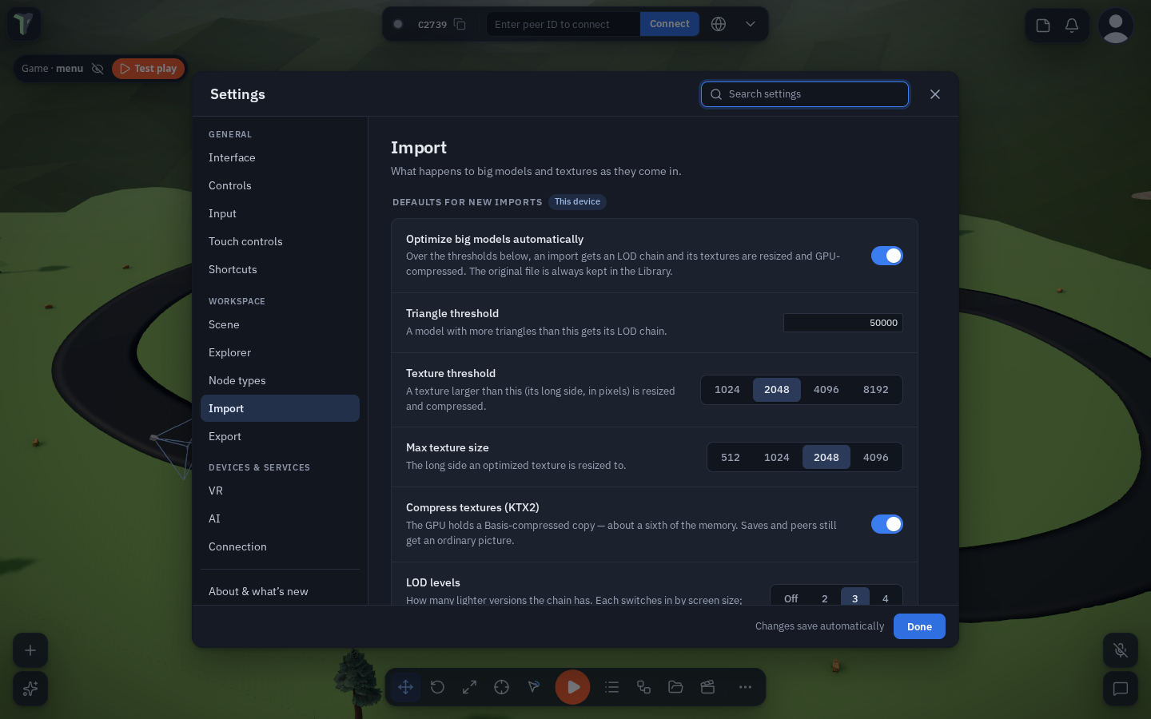Click the globe network icon

point(719,24)
